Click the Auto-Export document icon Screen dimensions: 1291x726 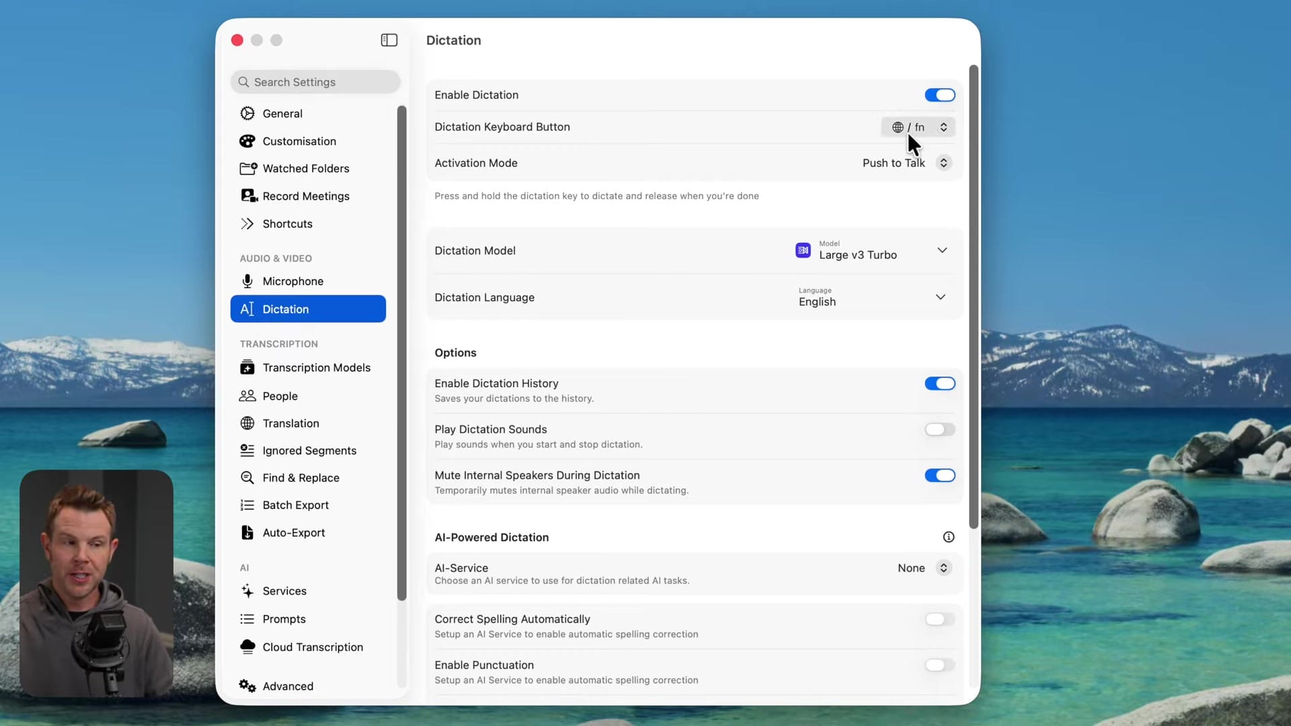tap(247, 532)
